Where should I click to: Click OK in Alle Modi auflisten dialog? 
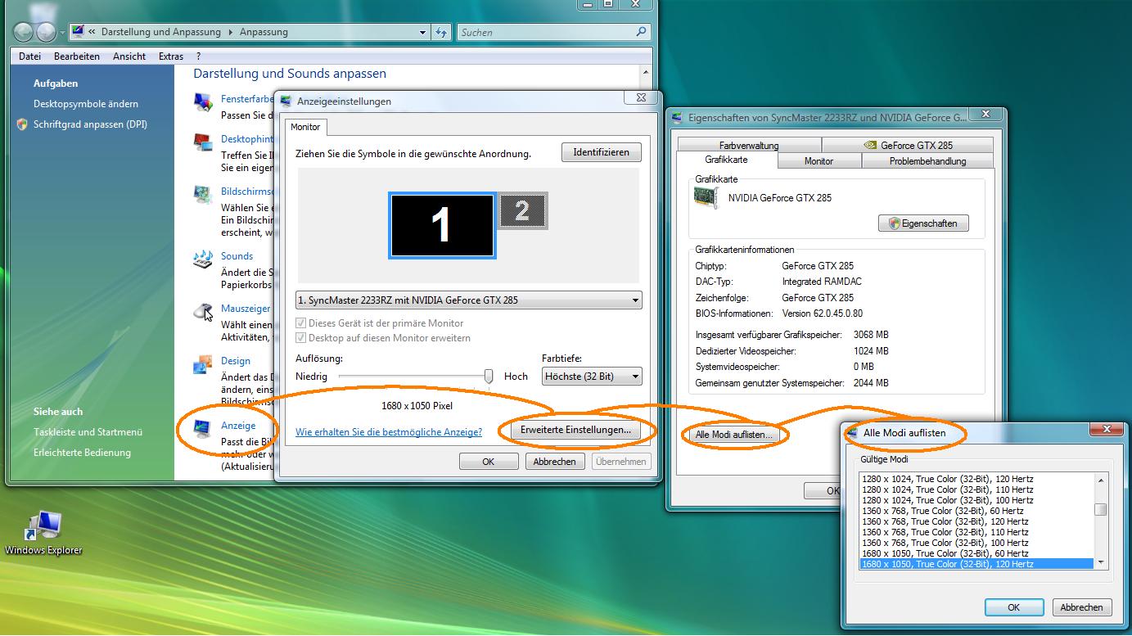click(x=1013, y=607)
